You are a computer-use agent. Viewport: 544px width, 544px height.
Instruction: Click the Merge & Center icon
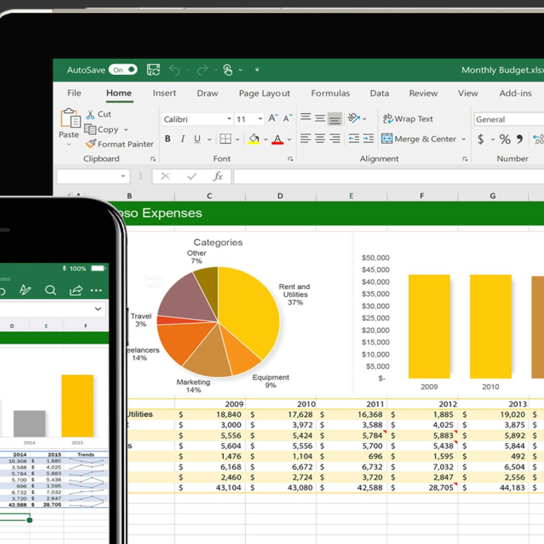tap(387, 138)
